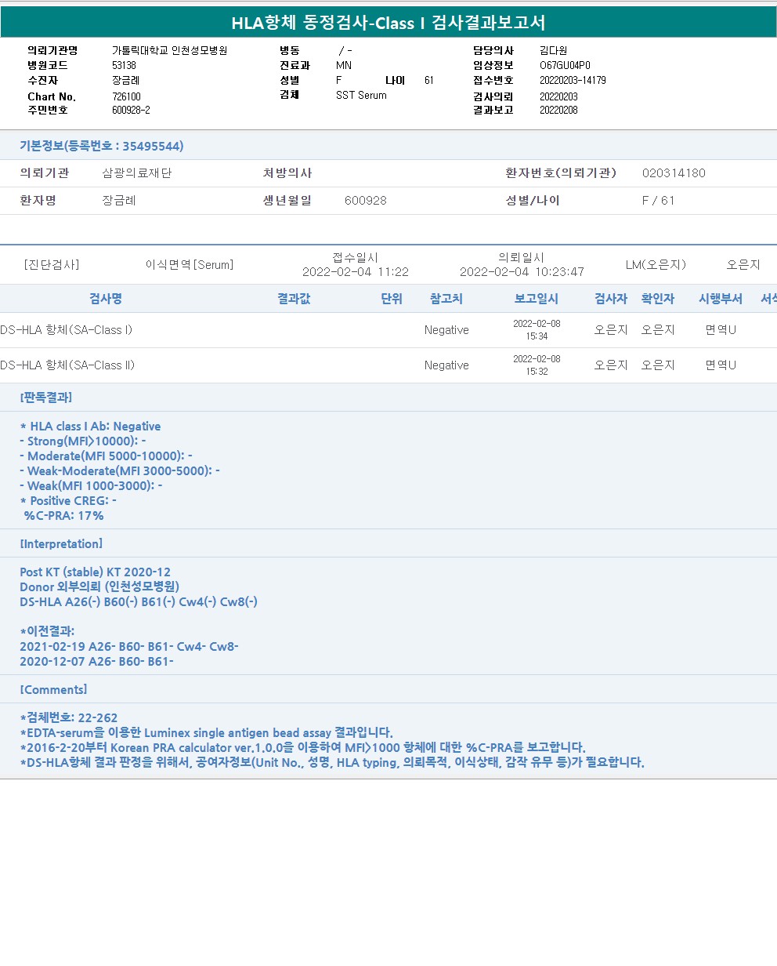Click the '확인자' column header
The height and width of the screenshot is (966, 777).
pos(658,299)
